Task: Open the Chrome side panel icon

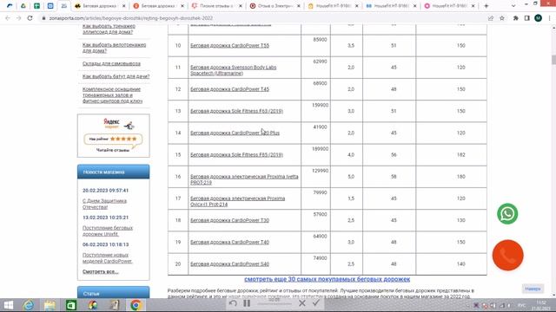Action: click(x=527, y=18)
